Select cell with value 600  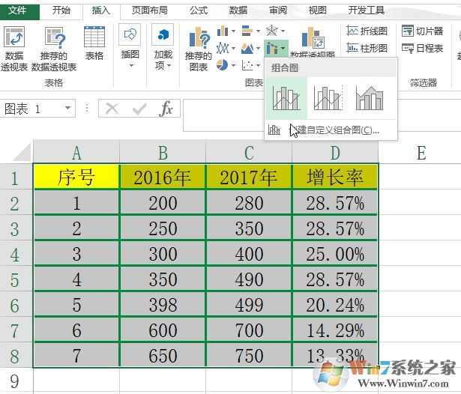pyautogui.click(x=163, y=330)
